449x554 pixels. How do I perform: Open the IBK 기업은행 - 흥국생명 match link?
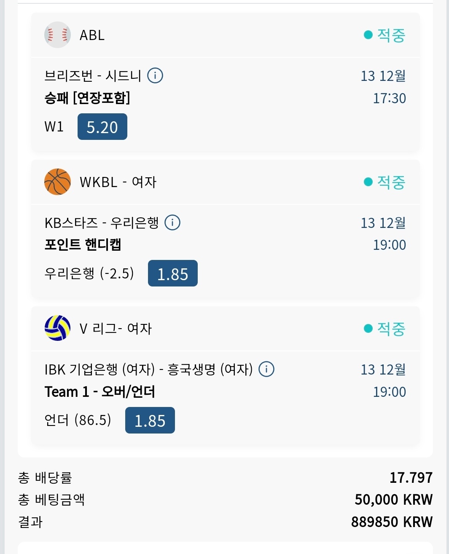[x=148, y=369]
